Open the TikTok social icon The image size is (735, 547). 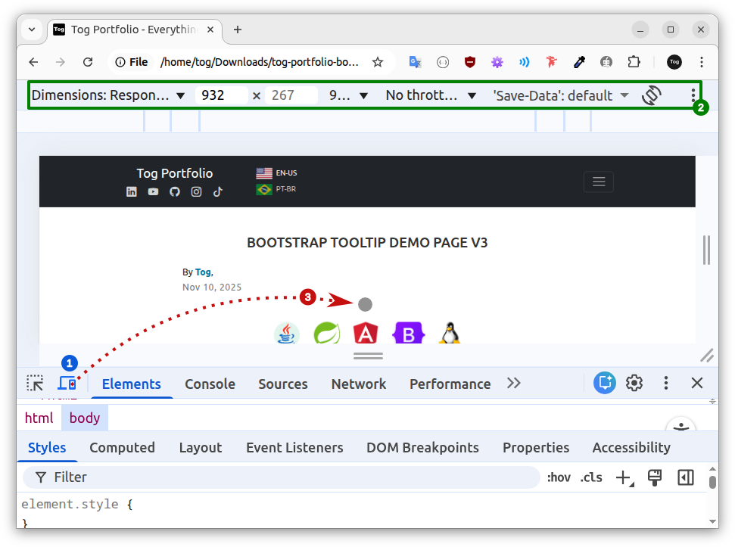(x=217, y=191)
